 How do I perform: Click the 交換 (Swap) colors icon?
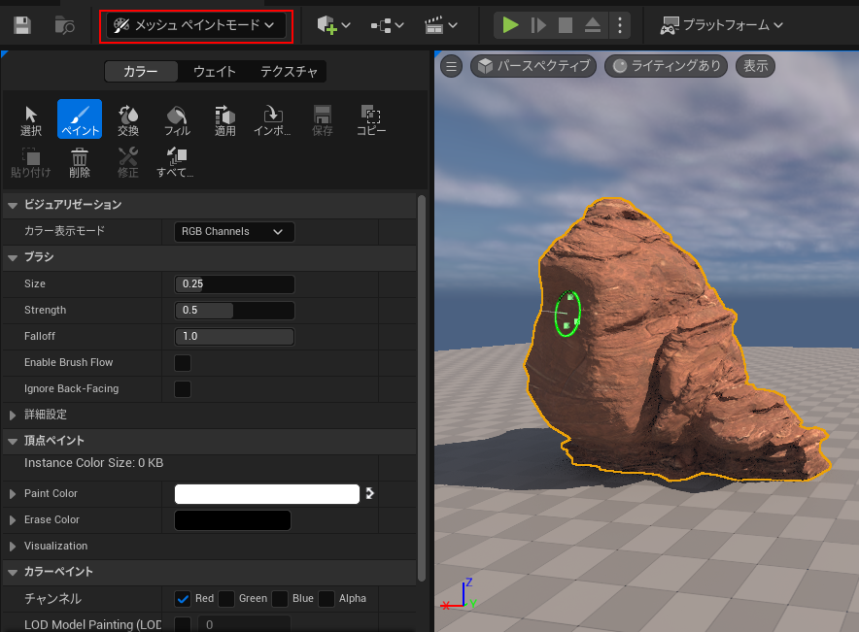[128, 119]
